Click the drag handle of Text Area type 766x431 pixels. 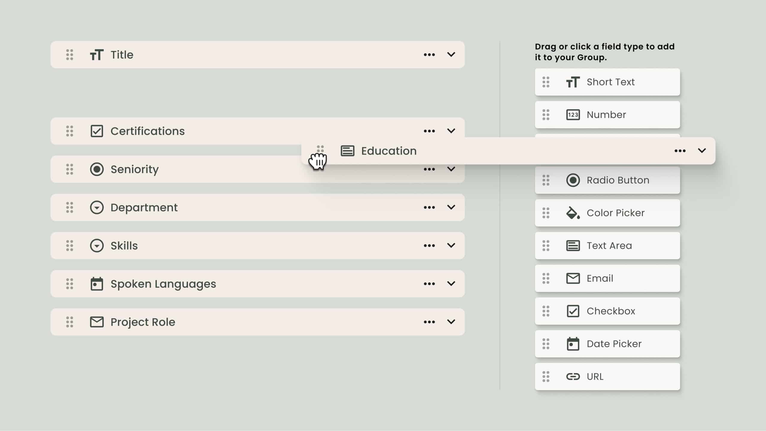click(x=546, y=246)
